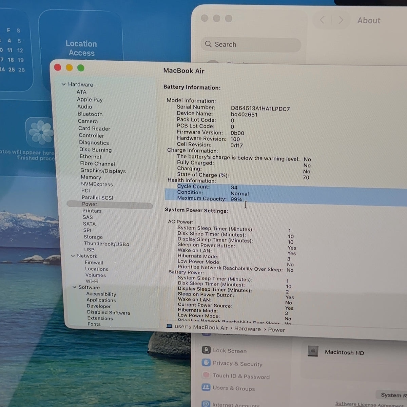The image size is (407, 407).
Task: Select Locations under Network
Action: [x=97, y=269]
